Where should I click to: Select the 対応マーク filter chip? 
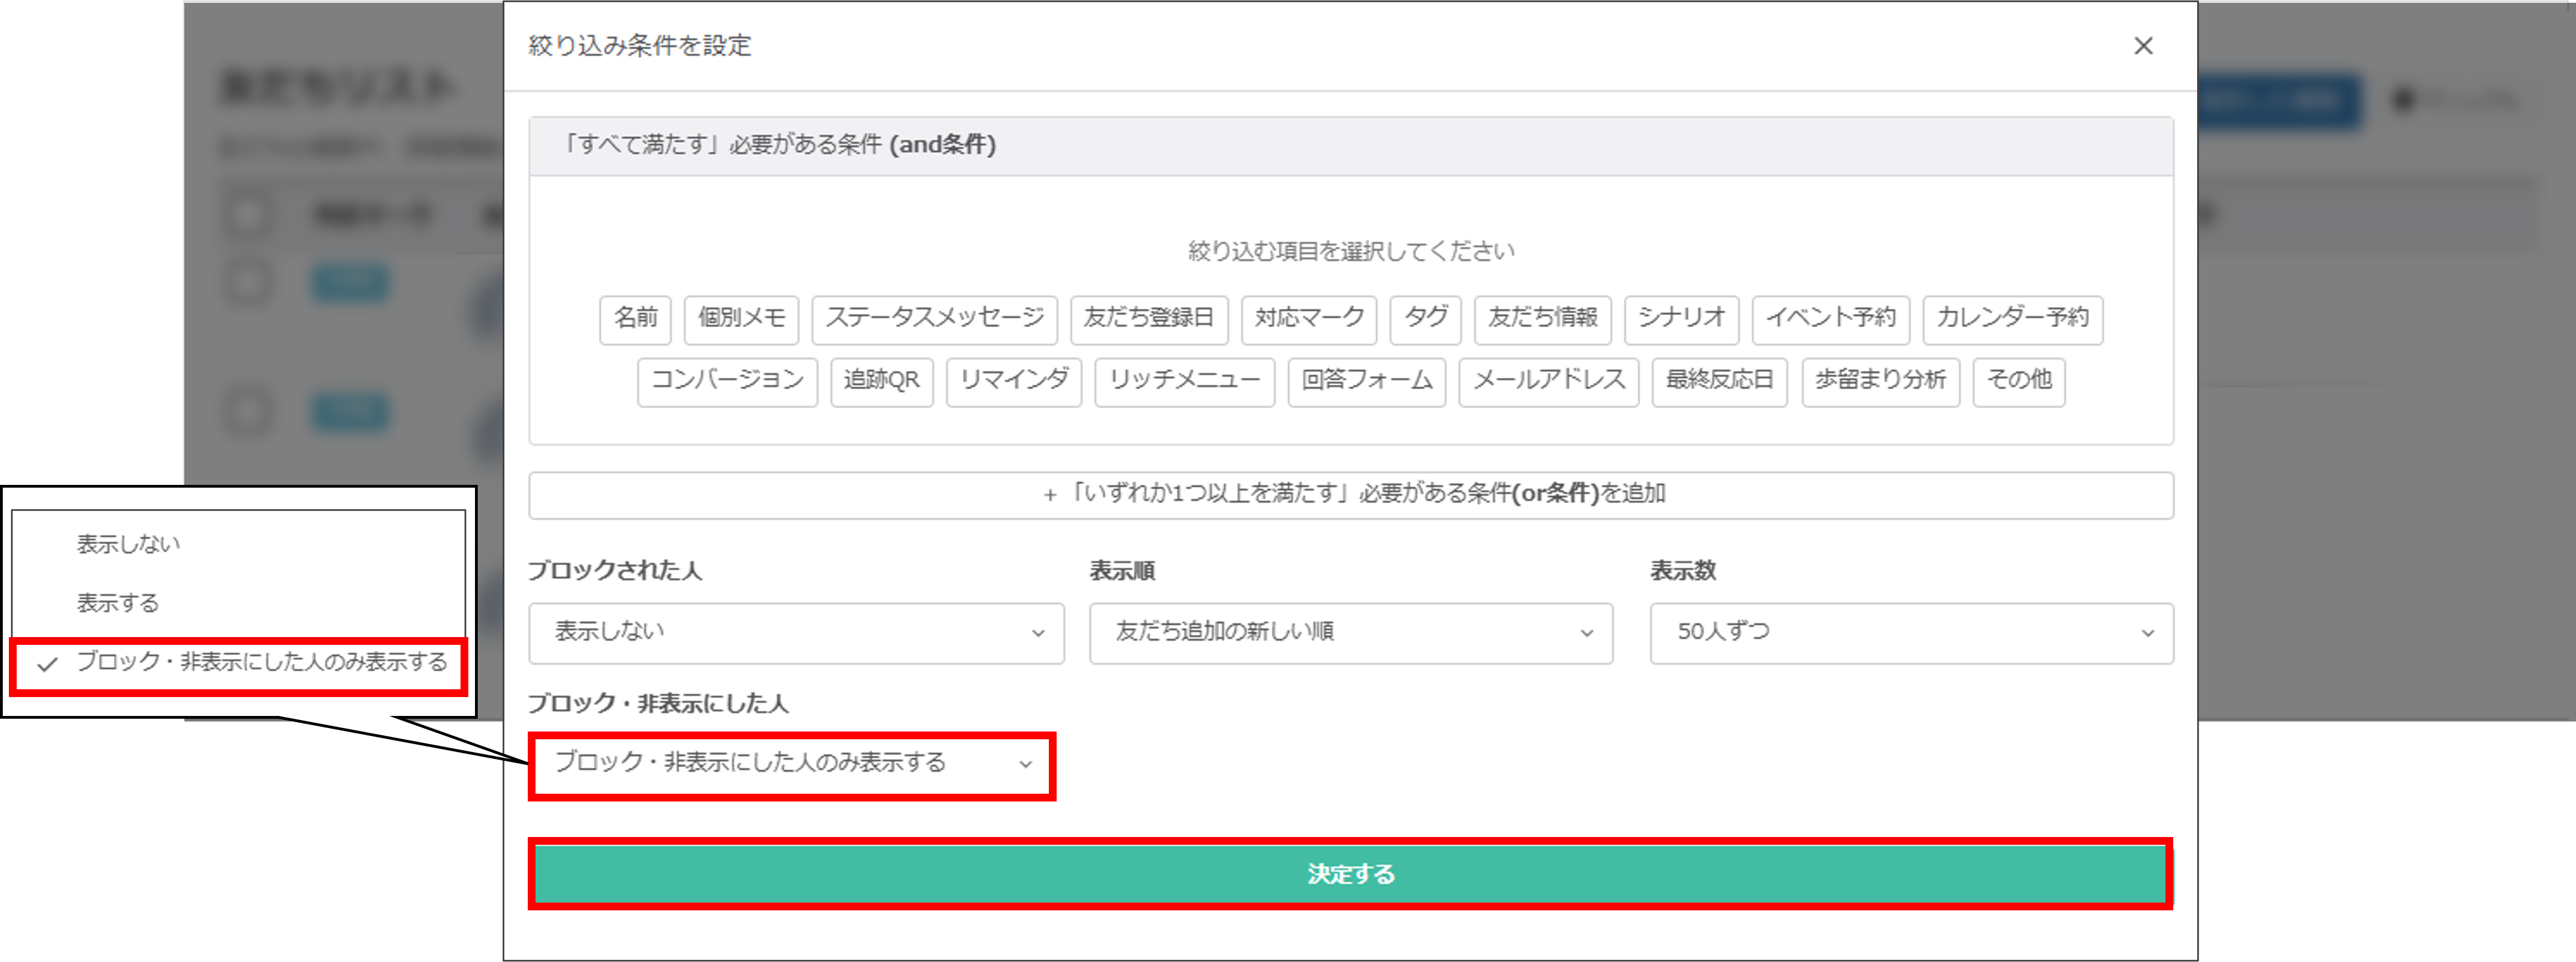tap(1309, 319)
